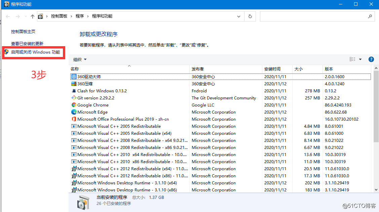This screenshot has width=379, height=212.
Task: Expand the address bar history dropdown
Action: (239, 16)
